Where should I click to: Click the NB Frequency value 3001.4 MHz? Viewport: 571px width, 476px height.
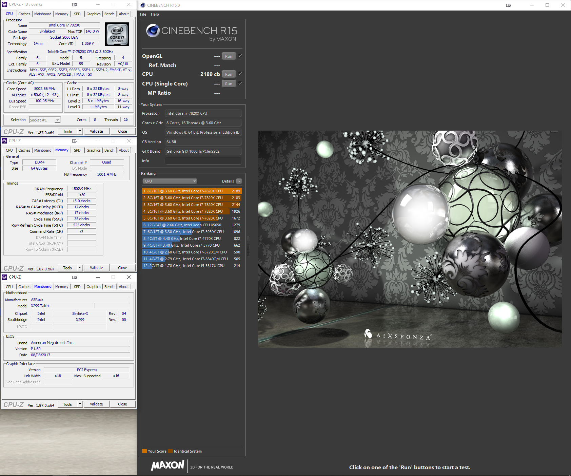click(x=107, y=174)
